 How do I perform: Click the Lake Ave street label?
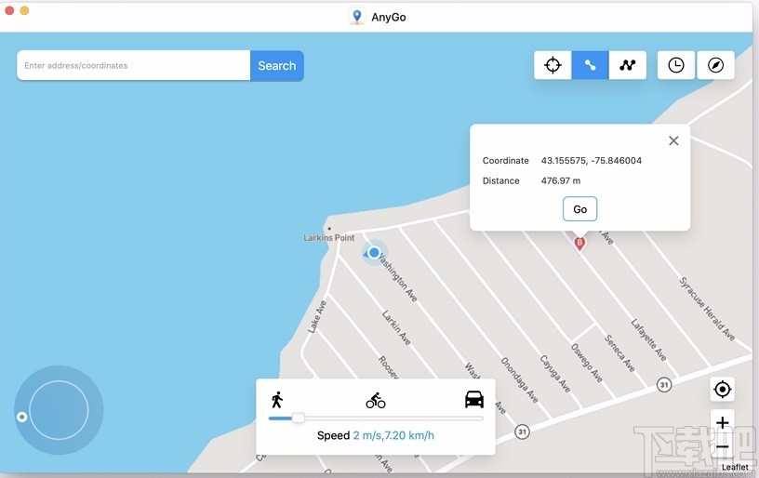click(317, 317)
